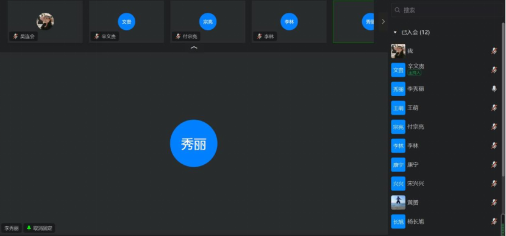Click 康宁's avatar icon in the list
This screenshot has height=236, width=506.
(398, 164)
